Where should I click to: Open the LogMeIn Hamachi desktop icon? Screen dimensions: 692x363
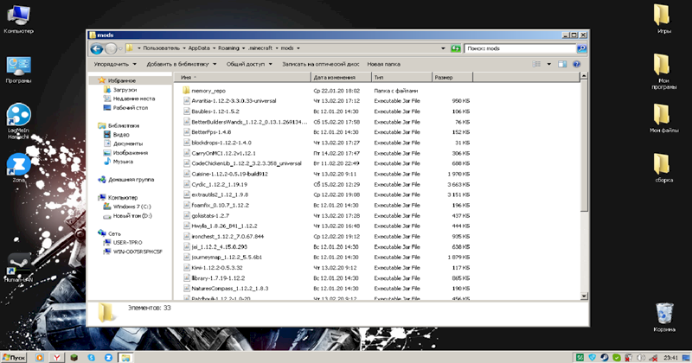18,121
